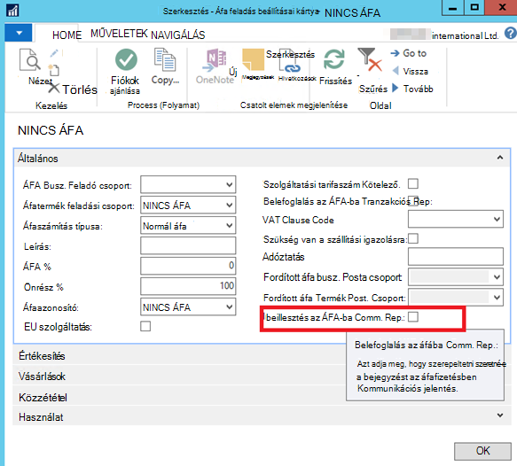
Task: Close the ÁFA setup card window
Action: [502, 8]
